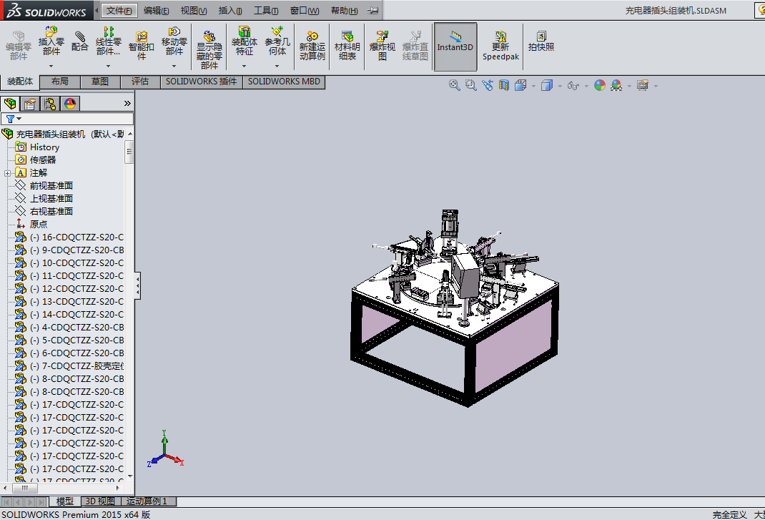Click the Previous View icon

(x=488, y=85)
